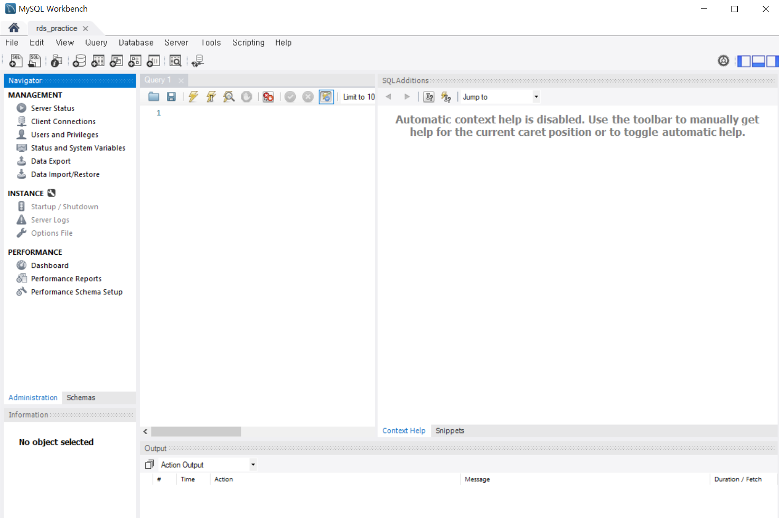This screenshot has width=779, height=518.
Task: Execute the whole script lightning icon
Action: [193, 97]
